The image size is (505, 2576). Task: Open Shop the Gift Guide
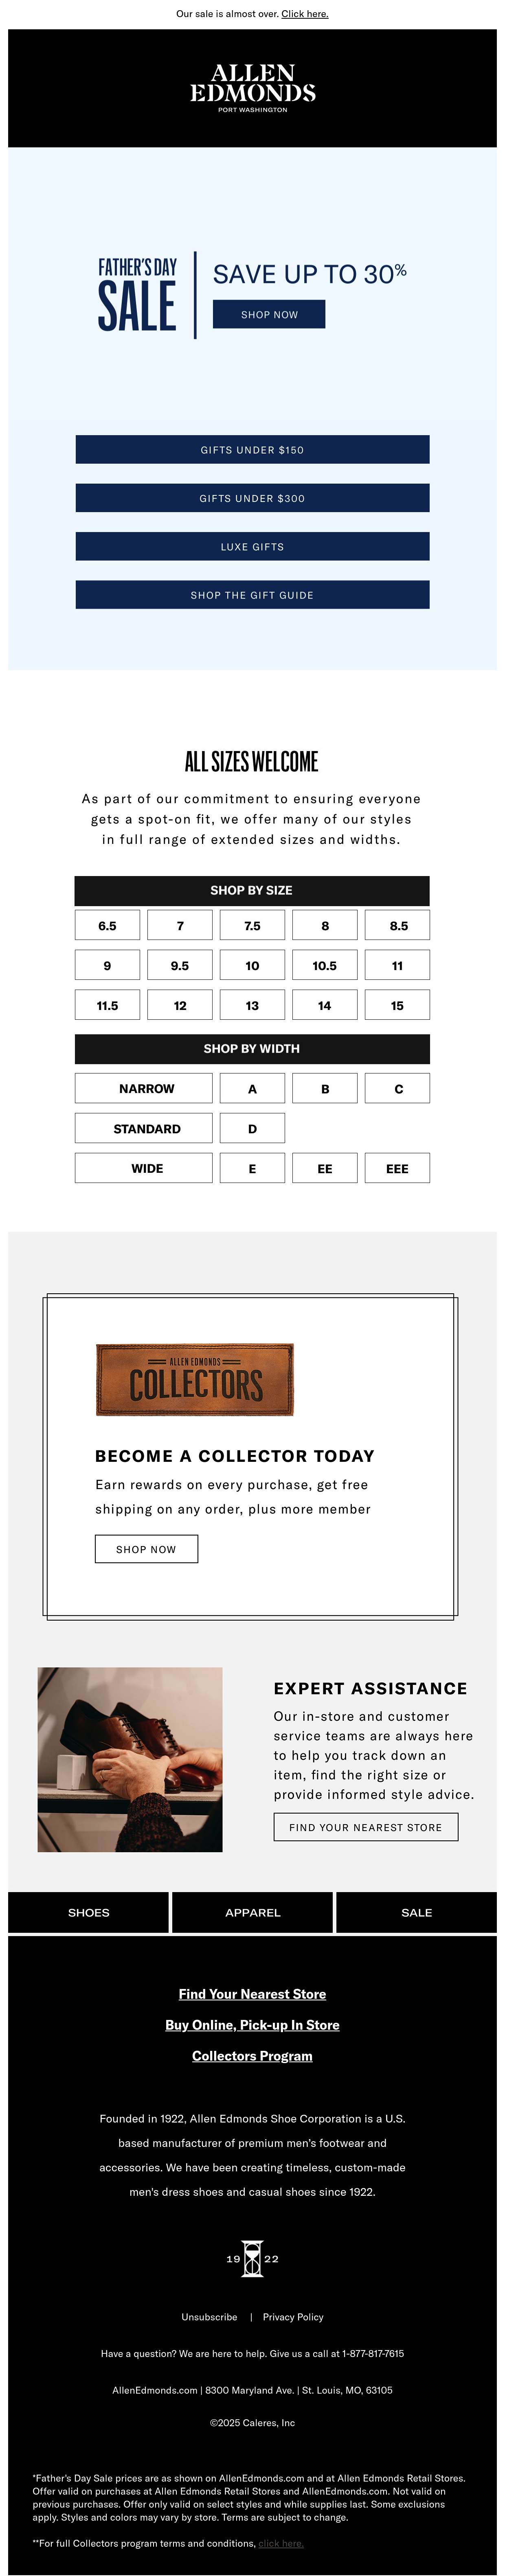(x=252, y=595)
